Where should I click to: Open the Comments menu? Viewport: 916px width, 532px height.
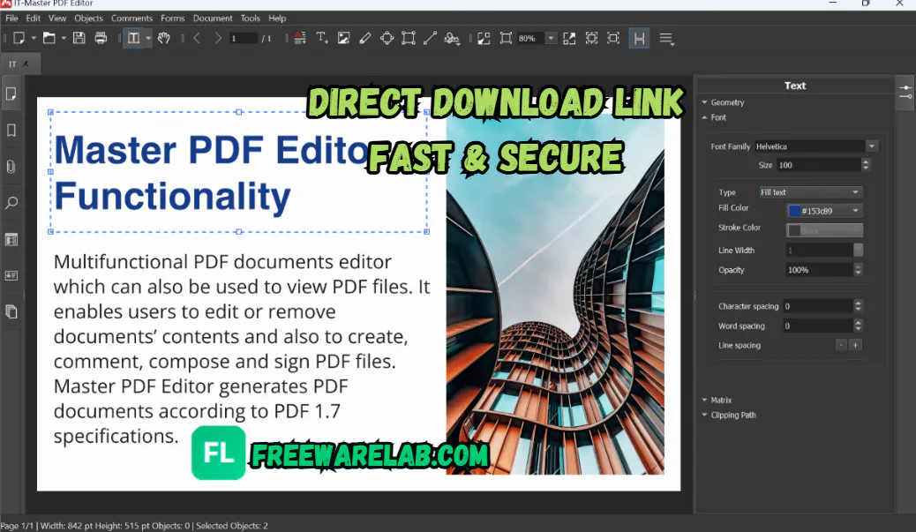pos(131,18)
